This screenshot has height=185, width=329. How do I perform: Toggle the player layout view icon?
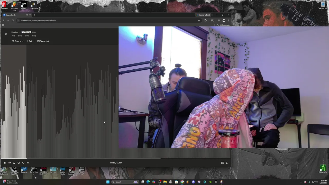point(223,163)
